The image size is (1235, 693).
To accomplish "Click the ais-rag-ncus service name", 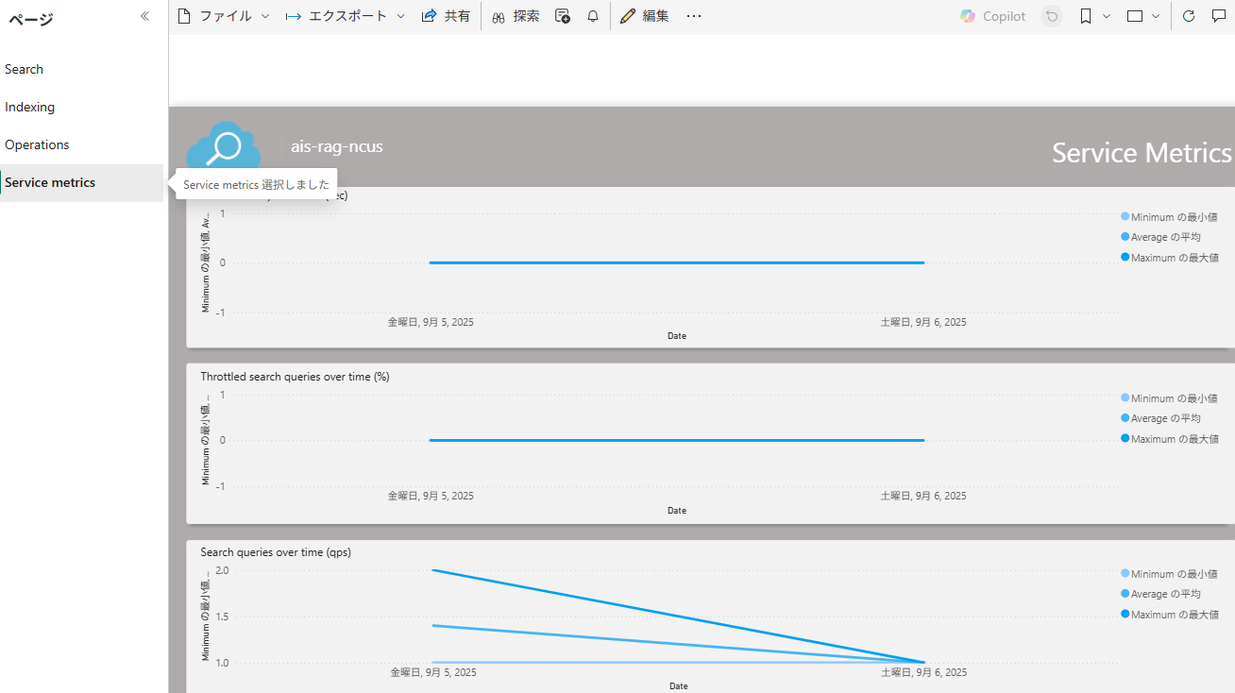I will 337,146.
